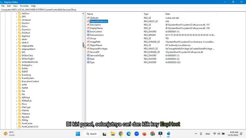Expand the EventSystem key
The width and height of the screenshot is (246, 138).
(x=17, y=78)
